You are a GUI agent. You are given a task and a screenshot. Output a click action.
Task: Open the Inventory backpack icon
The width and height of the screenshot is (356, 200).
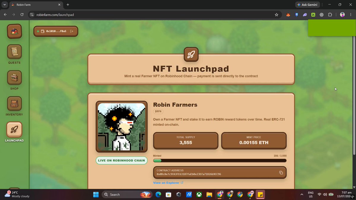(x=14, y=104)
